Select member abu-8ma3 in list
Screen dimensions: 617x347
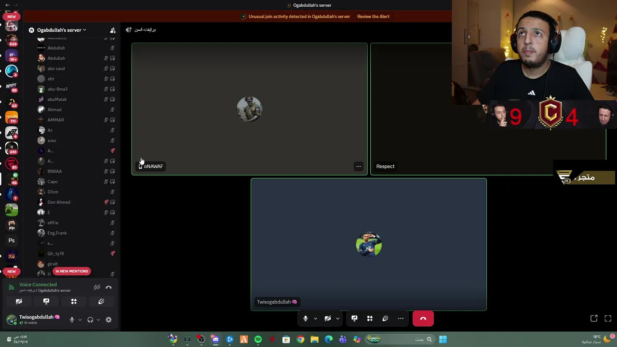click(x=76, y=89)
